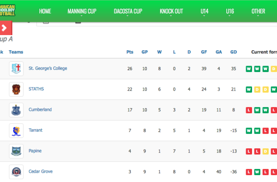
Task: Go to the Home menu item
Action: coord(45,11)
